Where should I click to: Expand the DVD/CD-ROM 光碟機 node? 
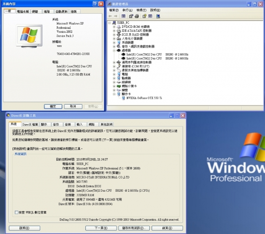pos(114,27)
